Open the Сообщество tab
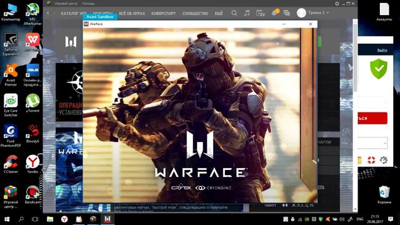Viewport: 400px width, 225px height. click(x=195, y=13)
